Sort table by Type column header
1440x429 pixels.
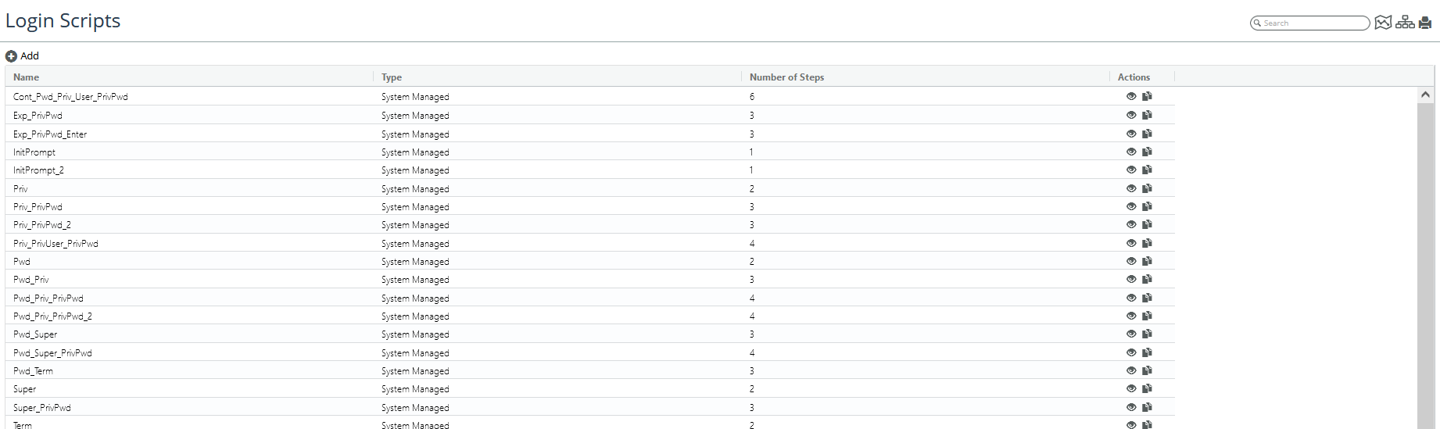click(x=392, y=77)
